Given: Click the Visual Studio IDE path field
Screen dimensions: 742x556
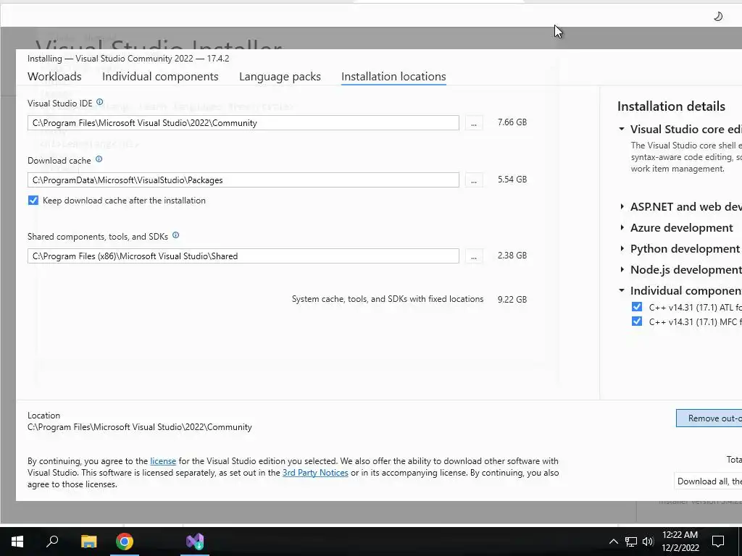Looking at the screenshot, I should [243, 123].
